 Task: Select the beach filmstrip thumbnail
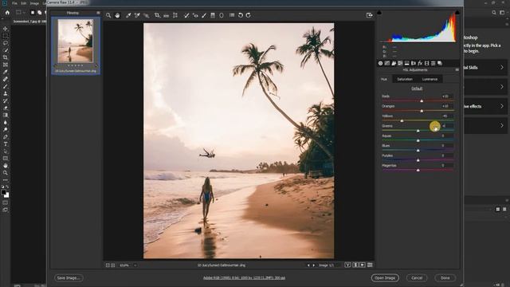(x=76, y=41)
